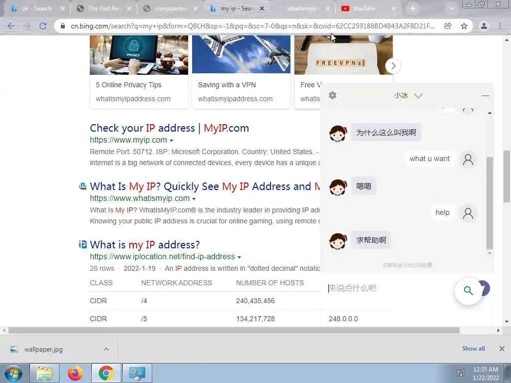Open File Explorer from taskbar

click(x=44, y=373)
